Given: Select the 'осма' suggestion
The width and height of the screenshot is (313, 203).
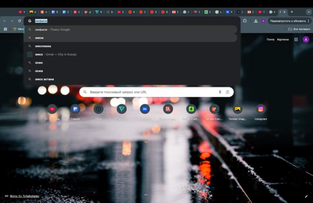Looking at the screenshot, I should [x=130, y=71].
